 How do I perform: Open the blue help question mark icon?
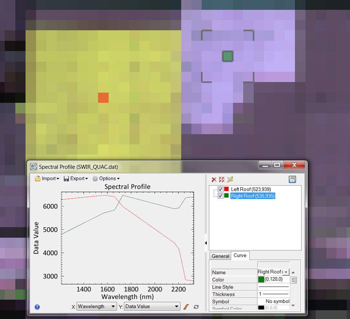37,307
